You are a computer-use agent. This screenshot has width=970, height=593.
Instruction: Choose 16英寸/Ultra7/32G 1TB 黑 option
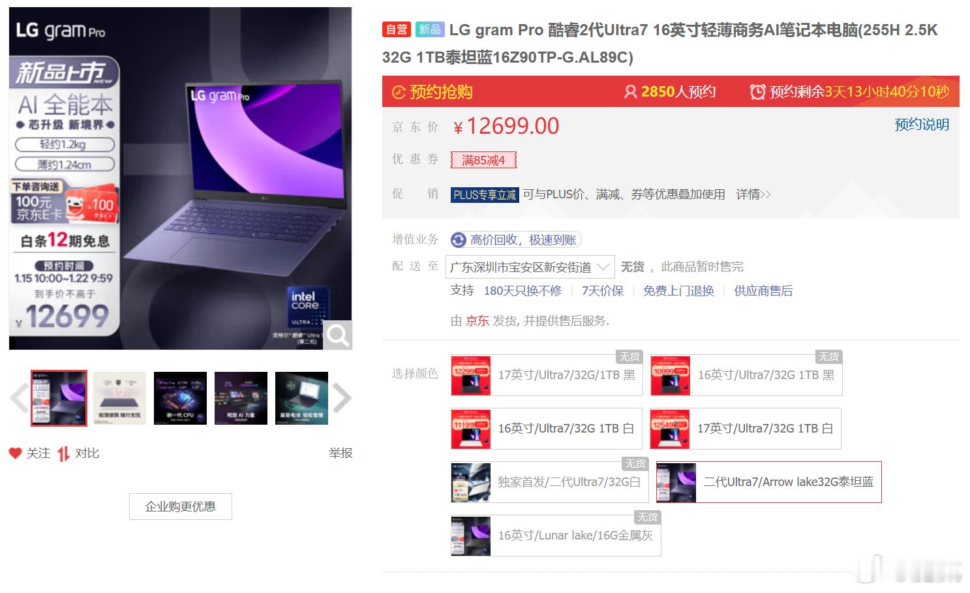[x=746, y=375]
